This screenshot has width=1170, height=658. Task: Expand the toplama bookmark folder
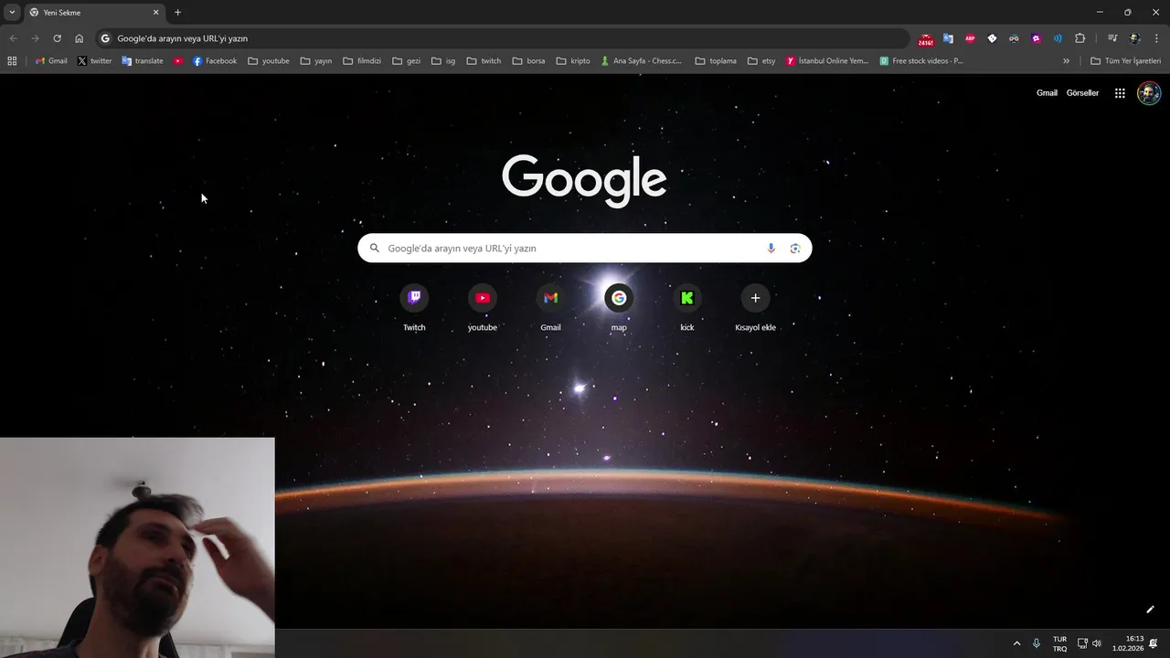[x=716, y=61]
